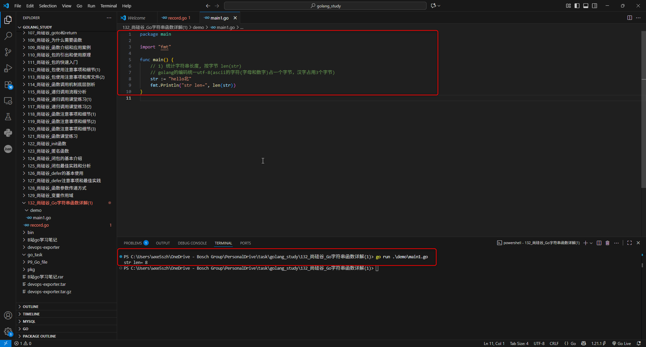Viewport: 646px width, 347px height.
Task: Change CRLF end of line sequence
Action: click(x=554, y=343)
